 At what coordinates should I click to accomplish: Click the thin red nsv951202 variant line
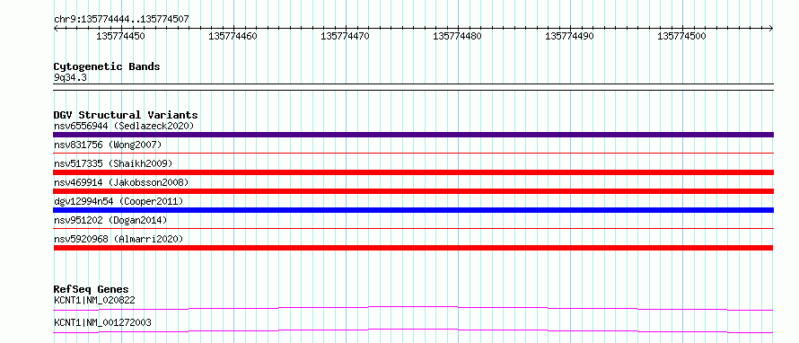click(414, 228)
